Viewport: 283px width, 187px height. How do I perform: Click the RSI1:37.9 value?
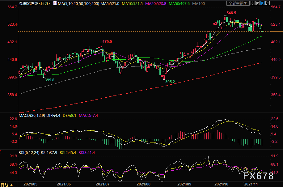[49, 152]
